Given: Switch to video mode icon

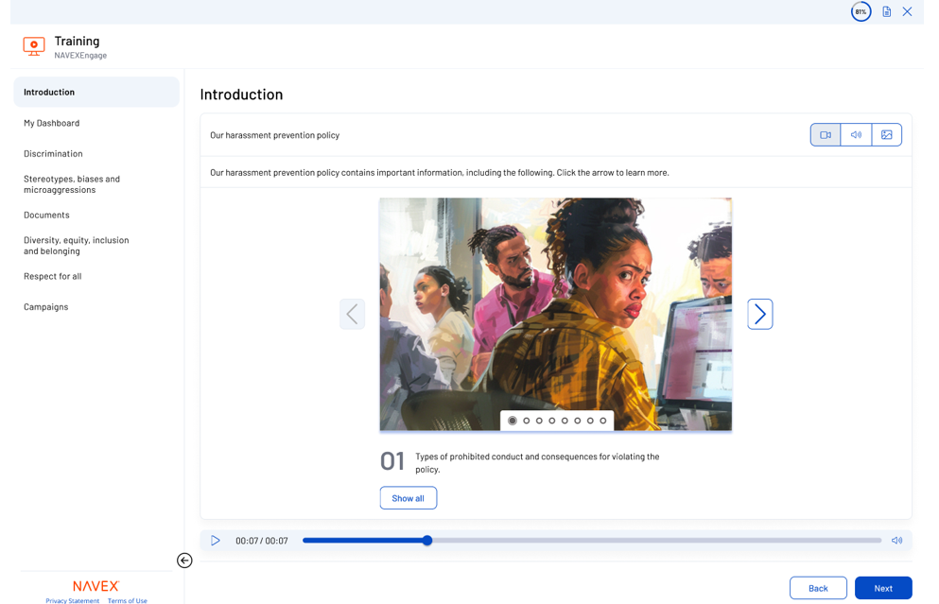Looking at the screenshot, I should (826, 134).
